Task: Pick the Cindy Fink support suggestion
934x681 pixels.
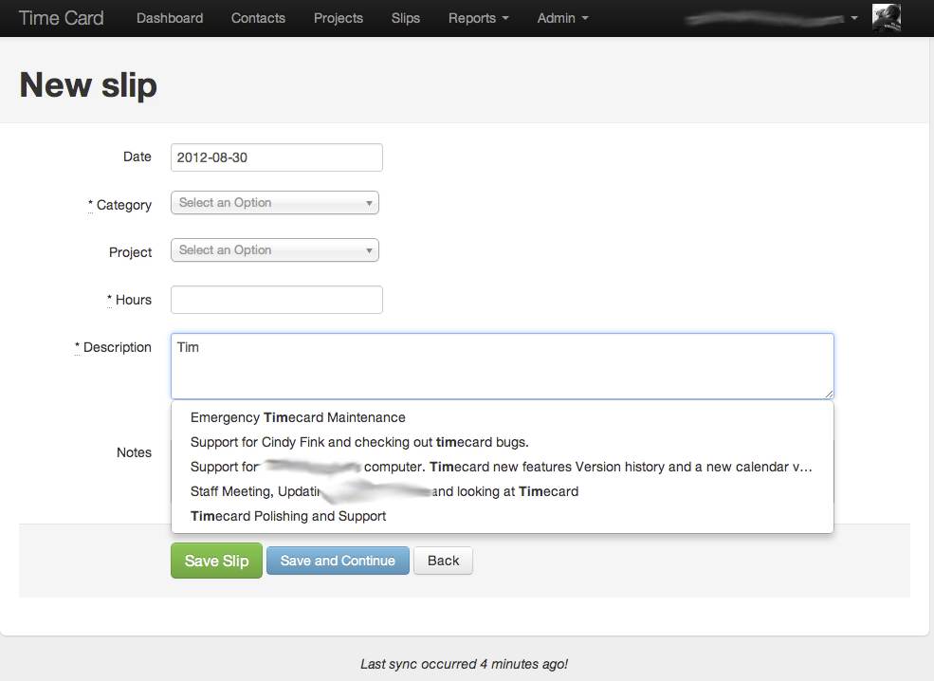Action: click(x=359, y=442)
